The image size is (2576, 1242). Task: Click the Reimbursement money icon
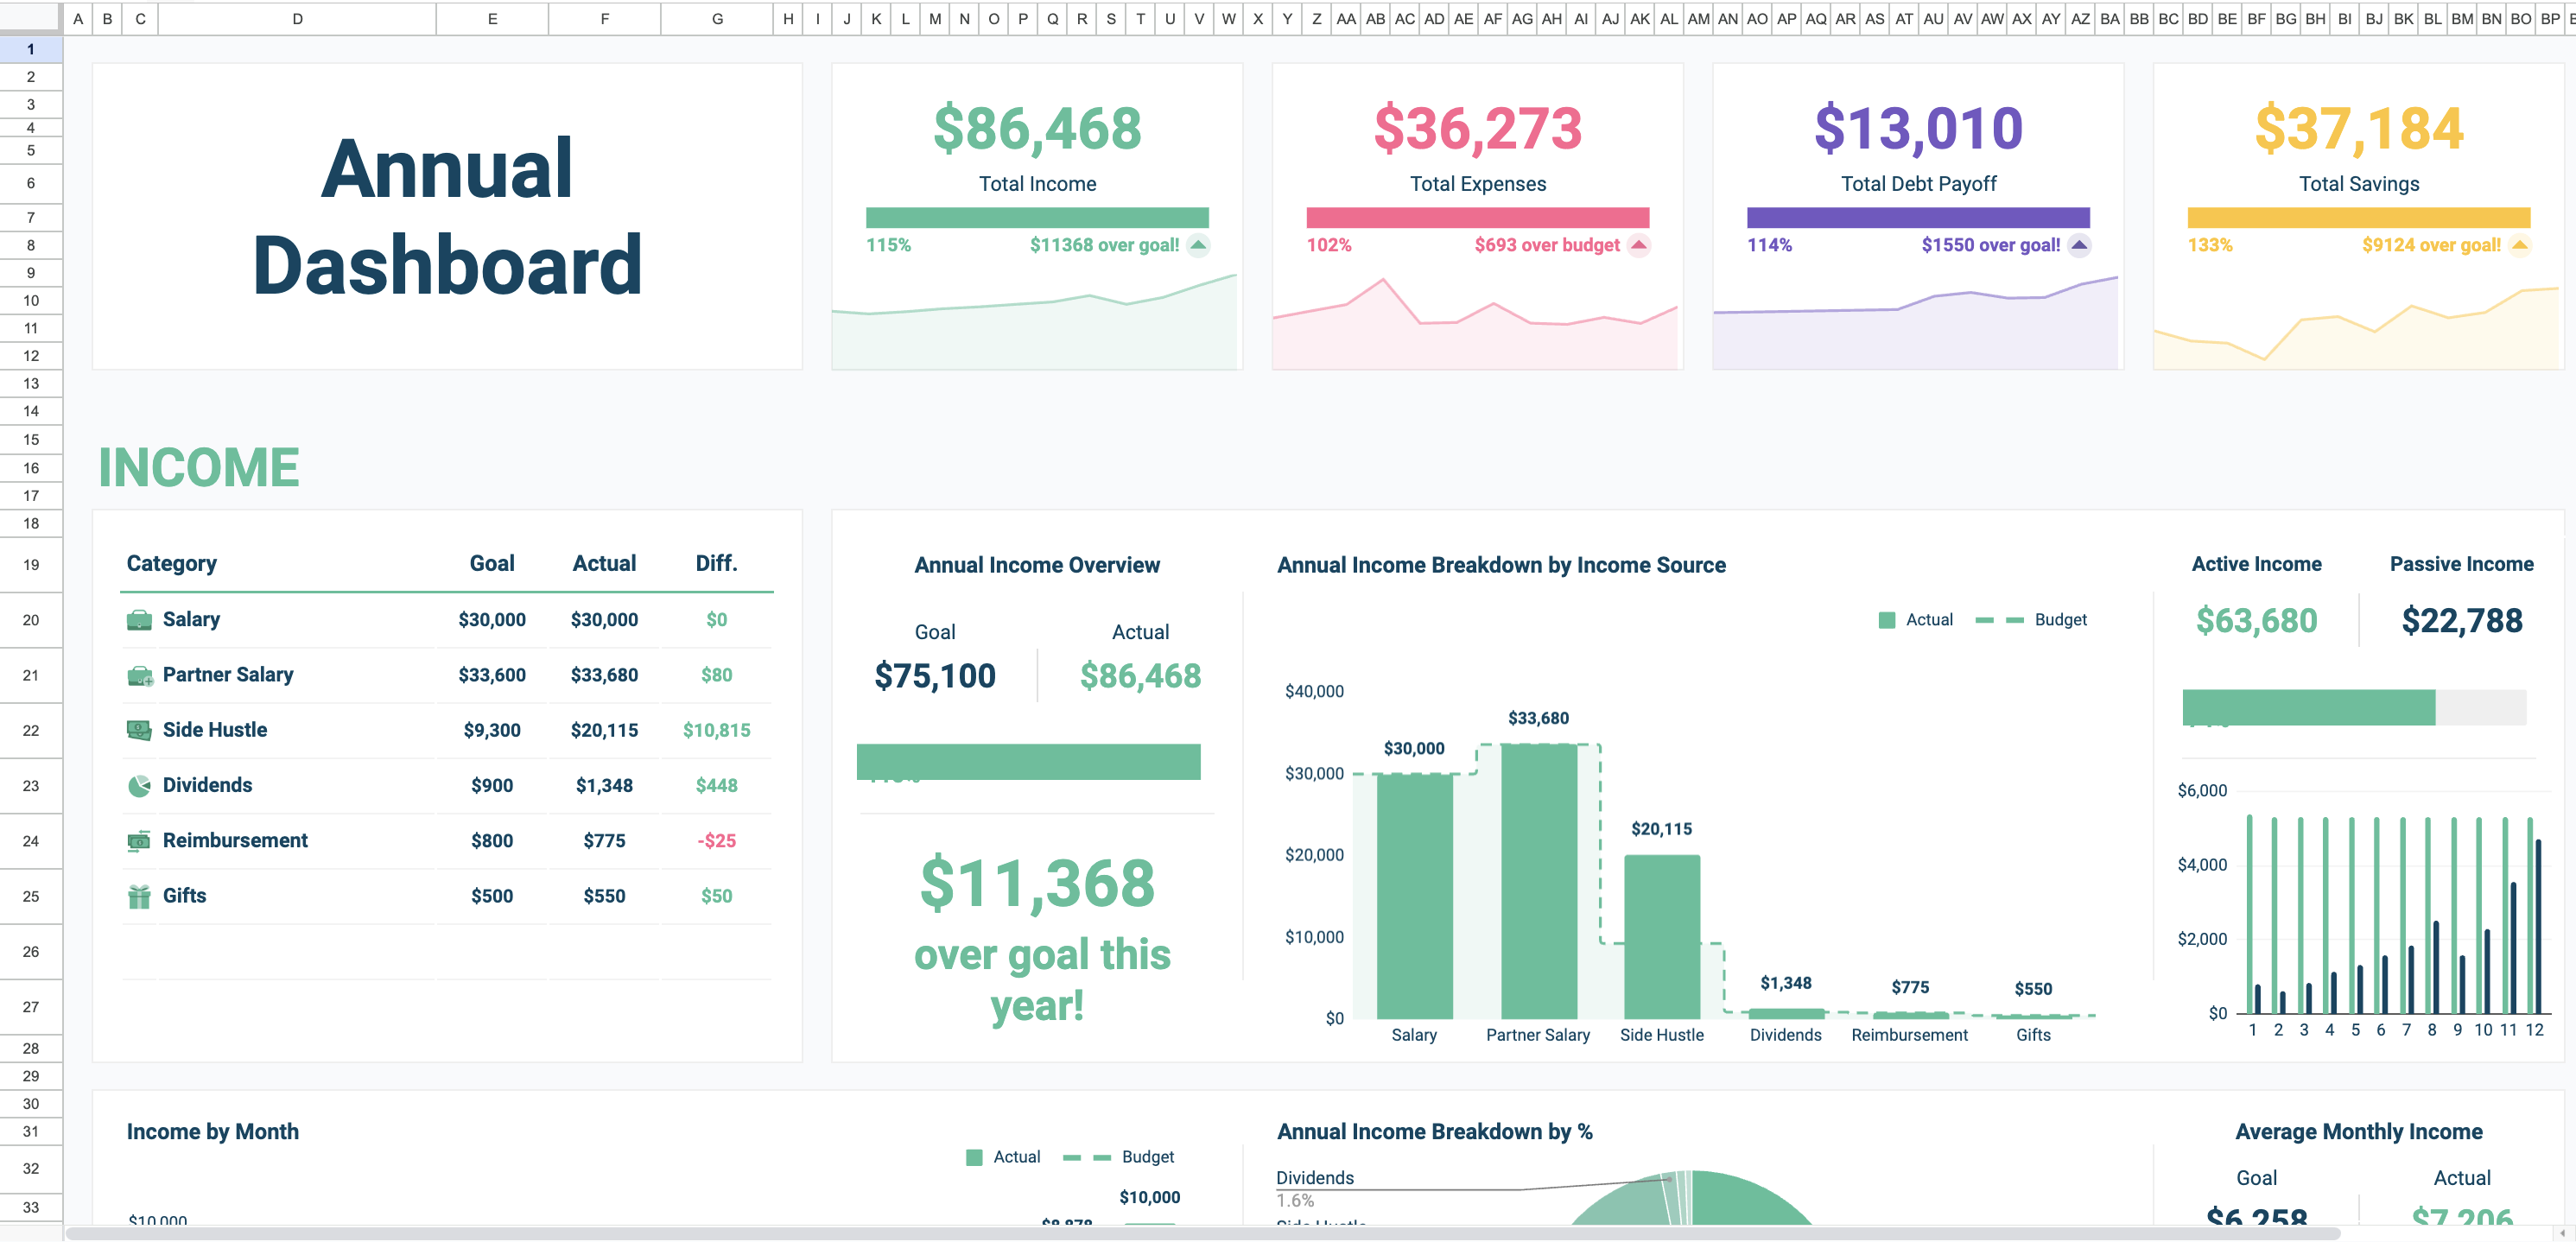pos(139,841)
